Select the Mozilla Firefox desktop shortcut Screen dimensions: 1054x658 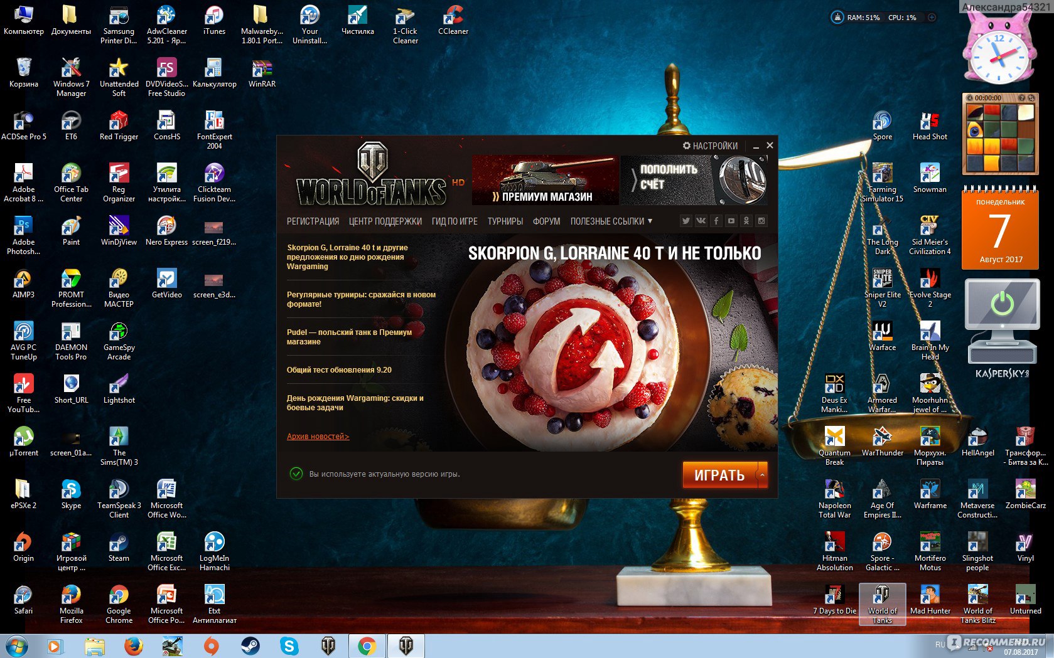[x=71, y=604]
